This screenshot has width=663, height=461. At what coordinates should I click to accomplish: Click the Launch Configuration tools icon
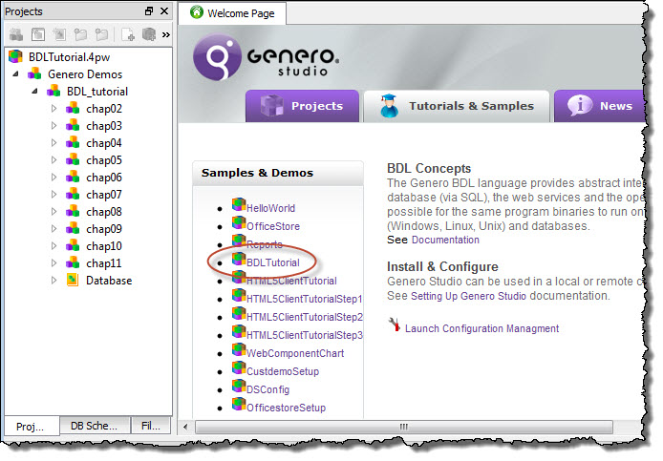(x=395, y=327)
